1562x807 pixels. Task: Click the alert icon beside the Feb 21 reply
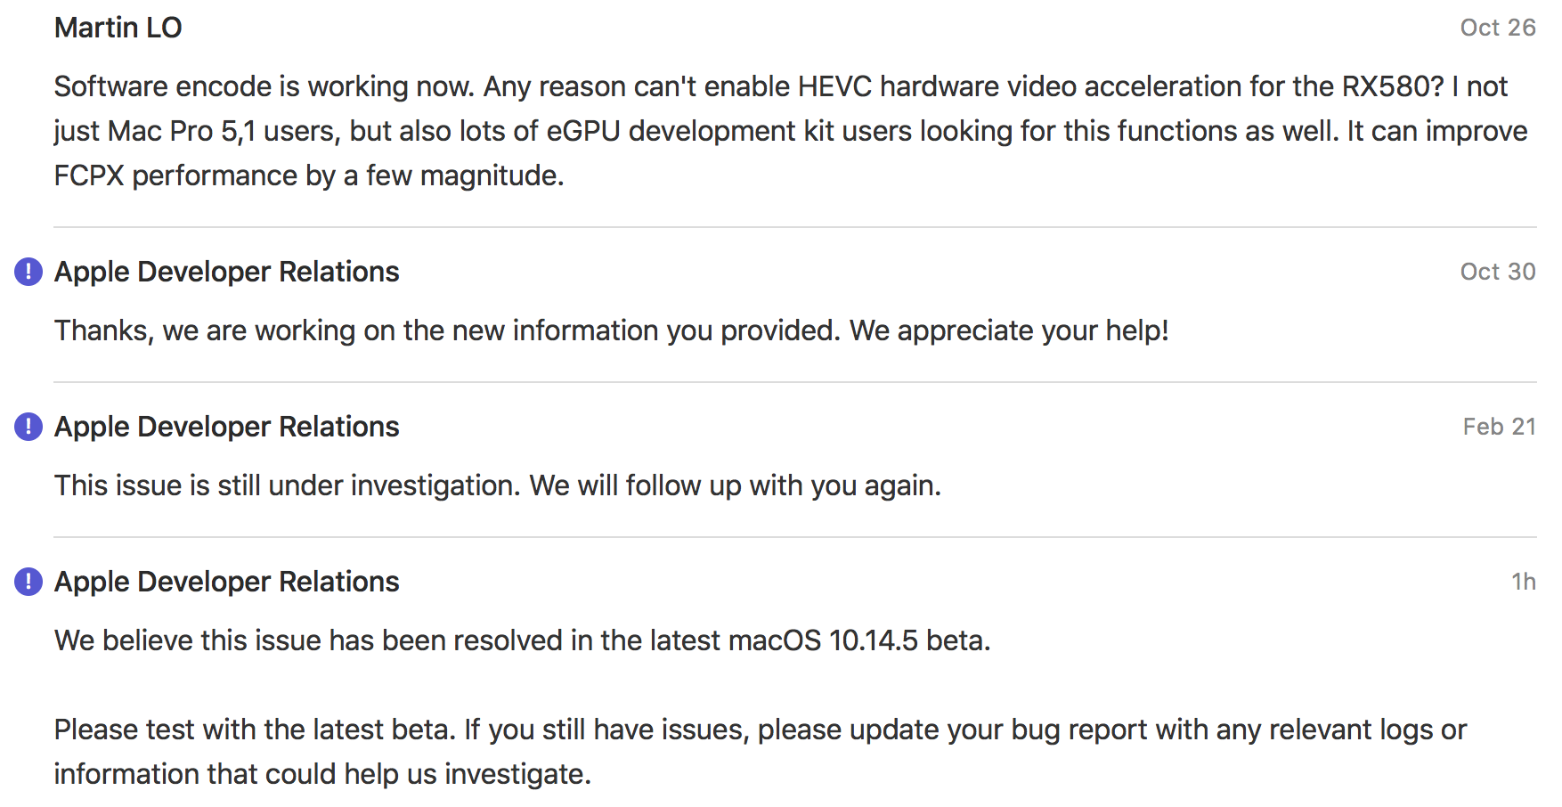click(x=28, y=427)
